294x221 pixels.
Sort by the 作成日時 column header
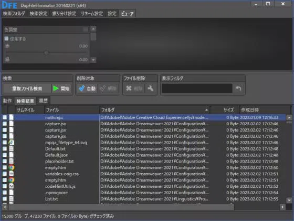click(265, 110)
